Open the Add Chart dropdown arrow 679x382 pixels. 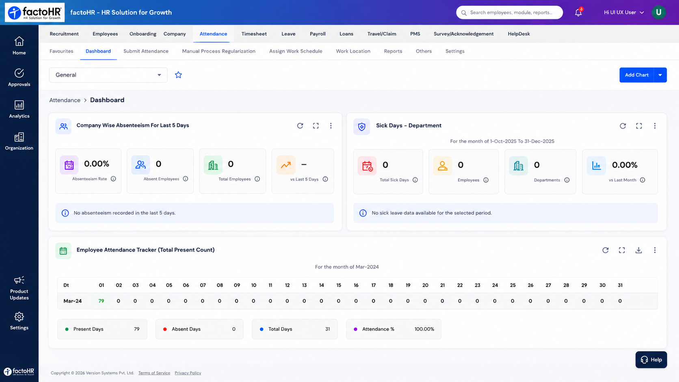click(x=660, y=75)
